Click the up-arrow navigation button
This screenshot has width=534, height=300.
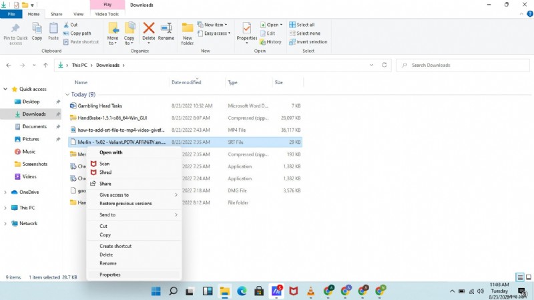pos(45,65)
